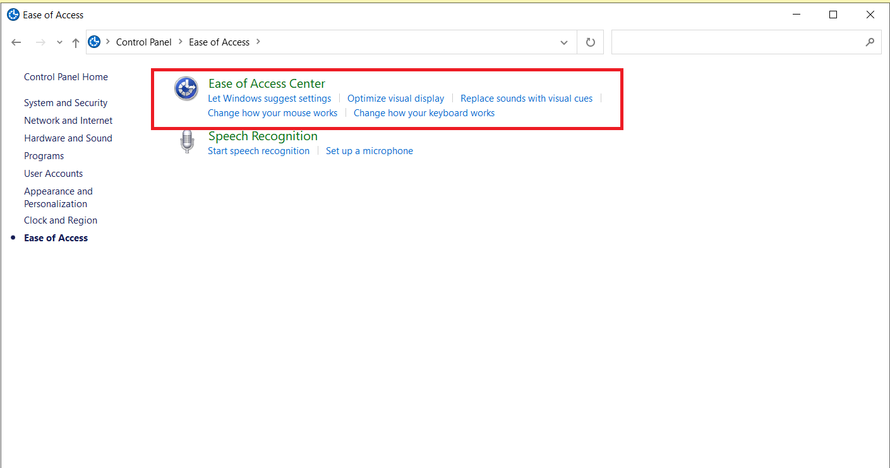Viewport: 890px width, 468px height.
Task: Click the Back navigation arrow
Action: click(16, 42)
